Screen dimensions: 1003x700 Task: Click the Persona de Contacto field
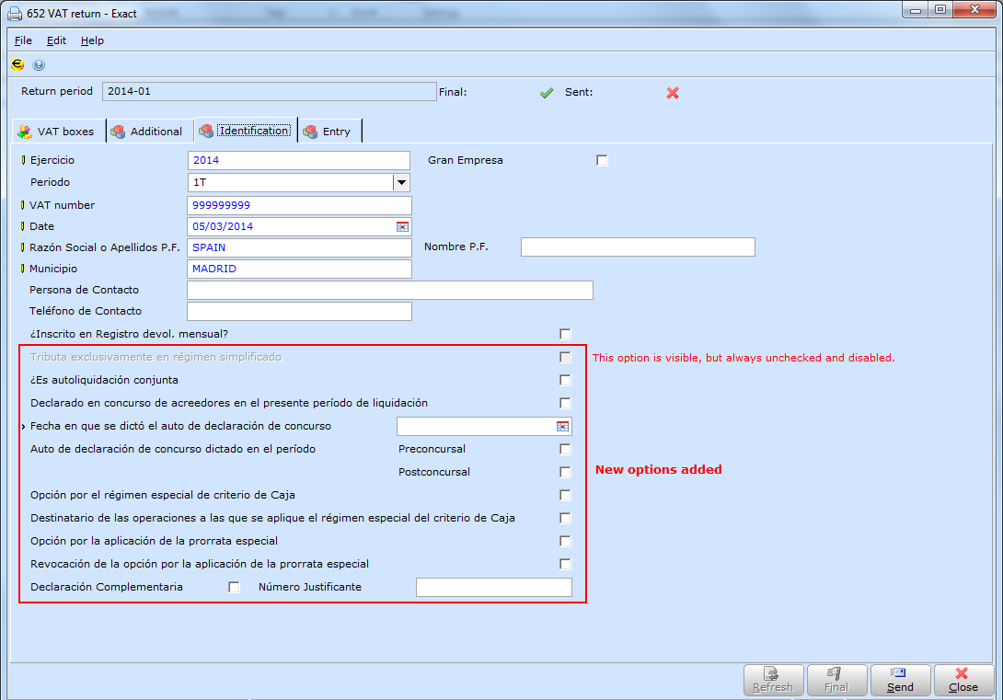pyautogui.click(x=390, y=291)
